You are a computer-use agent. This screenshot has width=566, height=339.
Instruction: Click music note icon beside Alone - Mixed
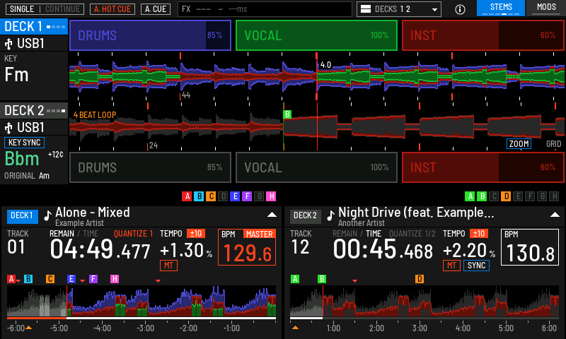[47, 215]
